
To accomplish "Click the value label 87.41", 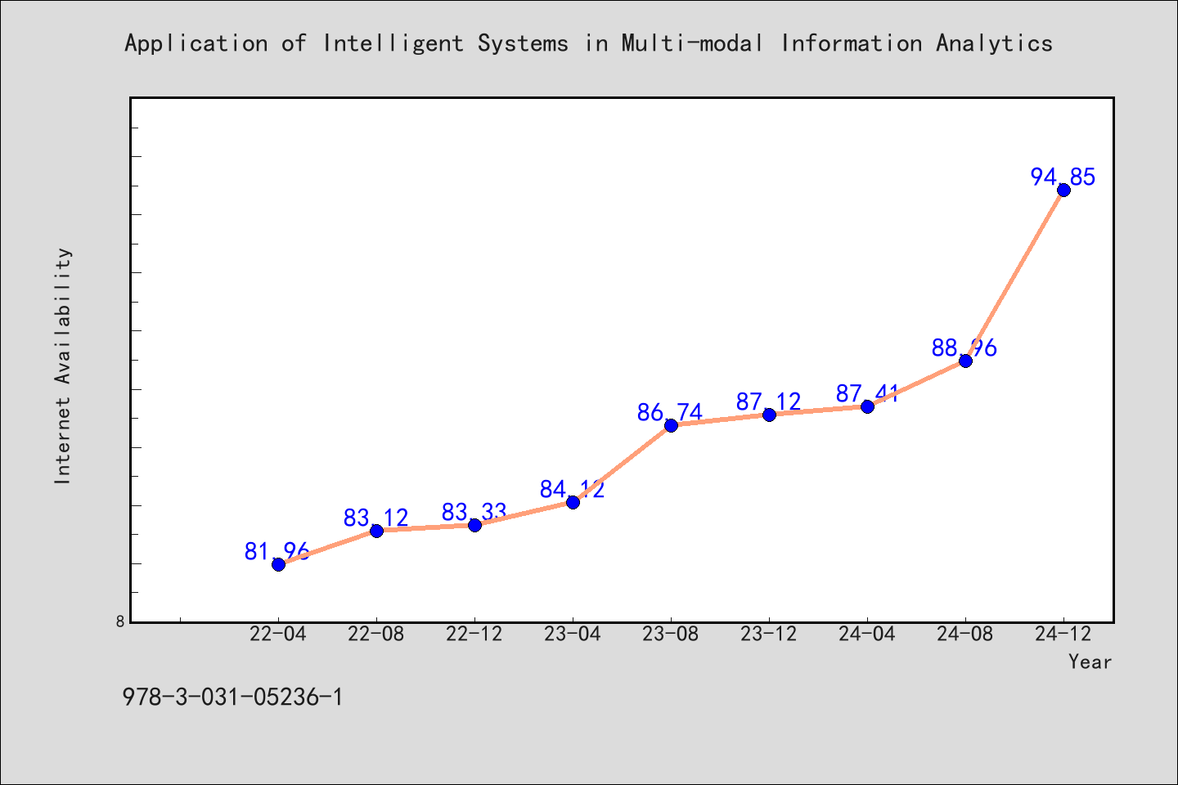I will (866, 393).
